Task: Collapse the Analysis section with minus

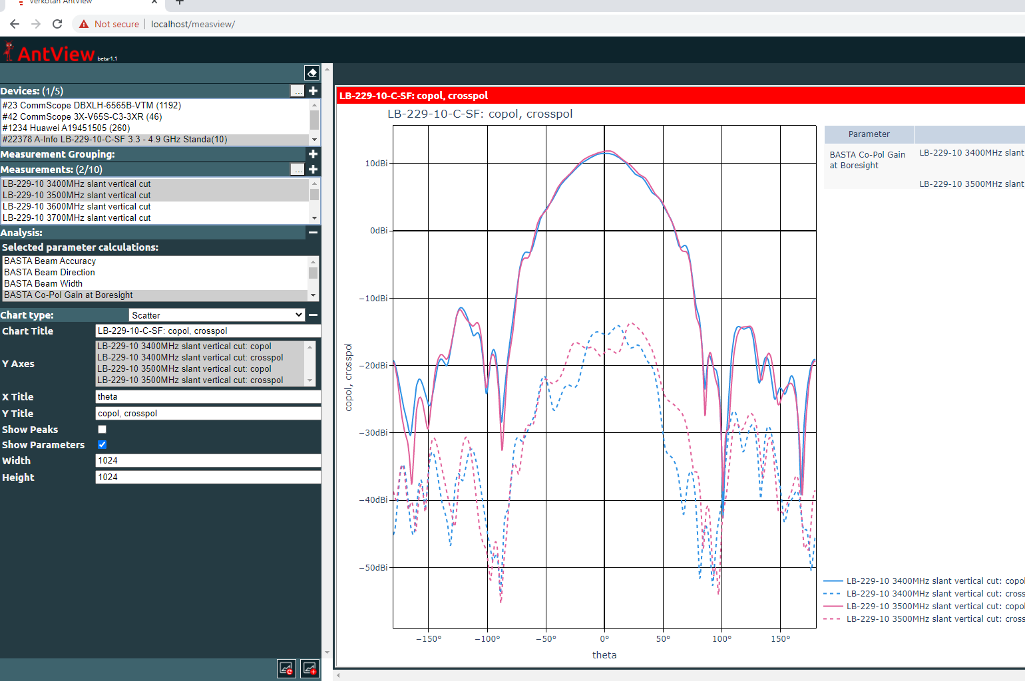Action: [x=313, y=232]
